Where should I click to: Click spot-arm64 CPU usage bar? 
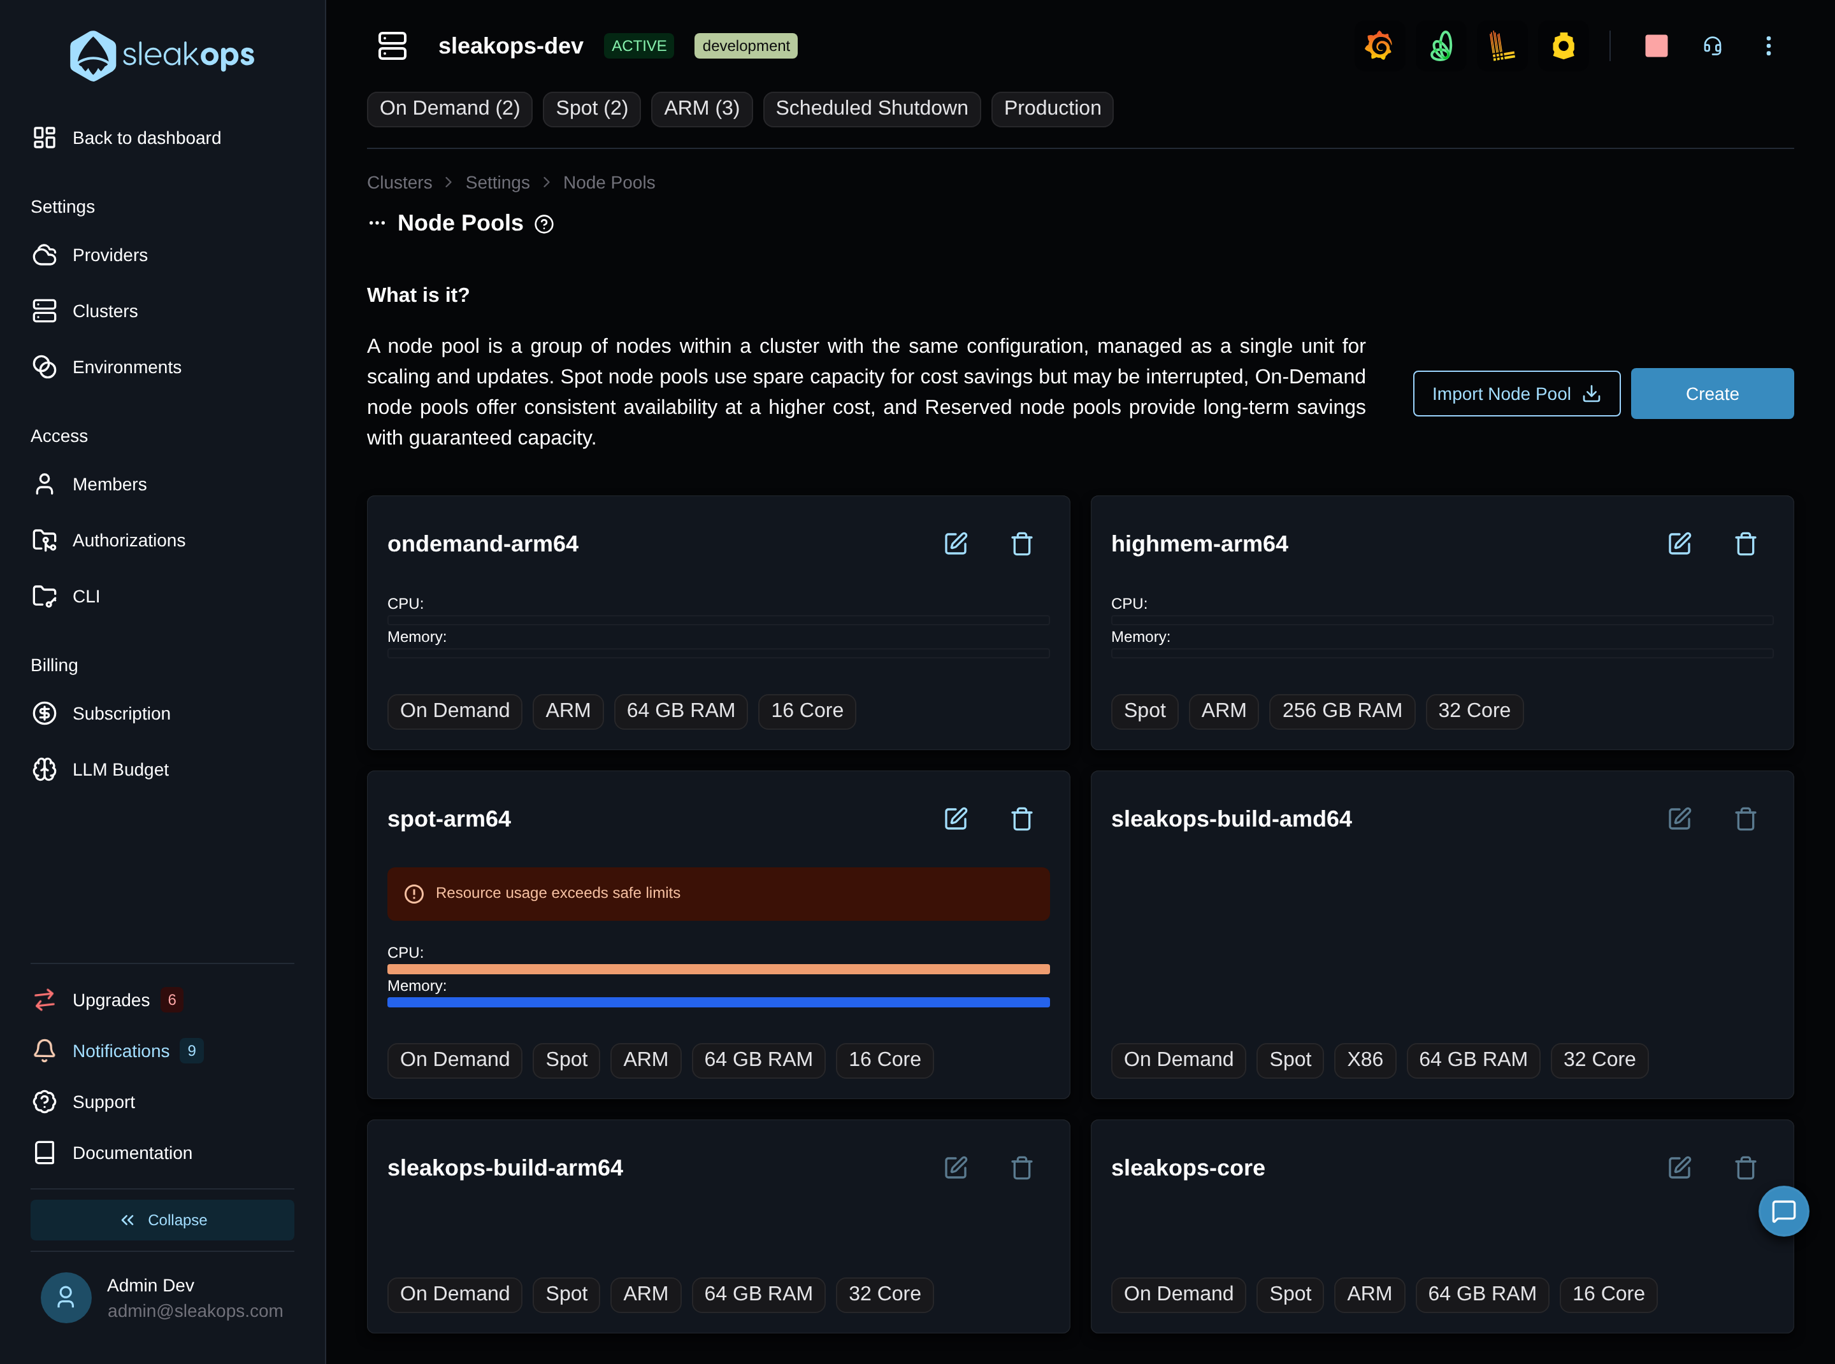coord(719,969)
